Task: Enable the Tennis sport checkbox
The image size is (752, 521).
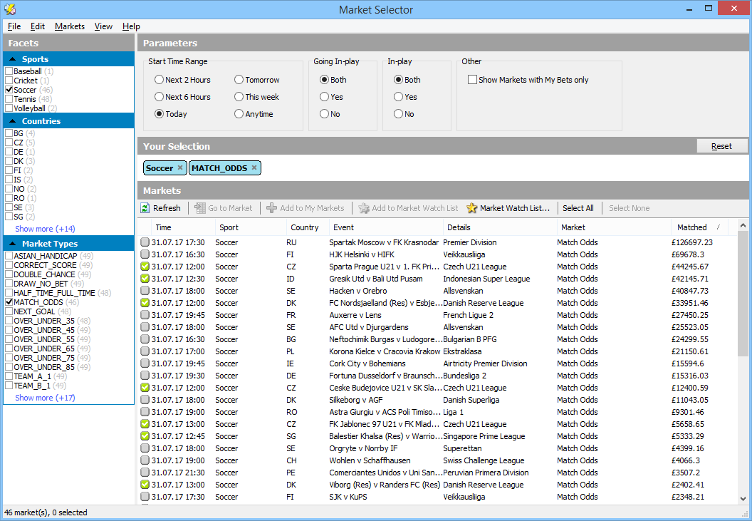Action: tap(9, 99)
